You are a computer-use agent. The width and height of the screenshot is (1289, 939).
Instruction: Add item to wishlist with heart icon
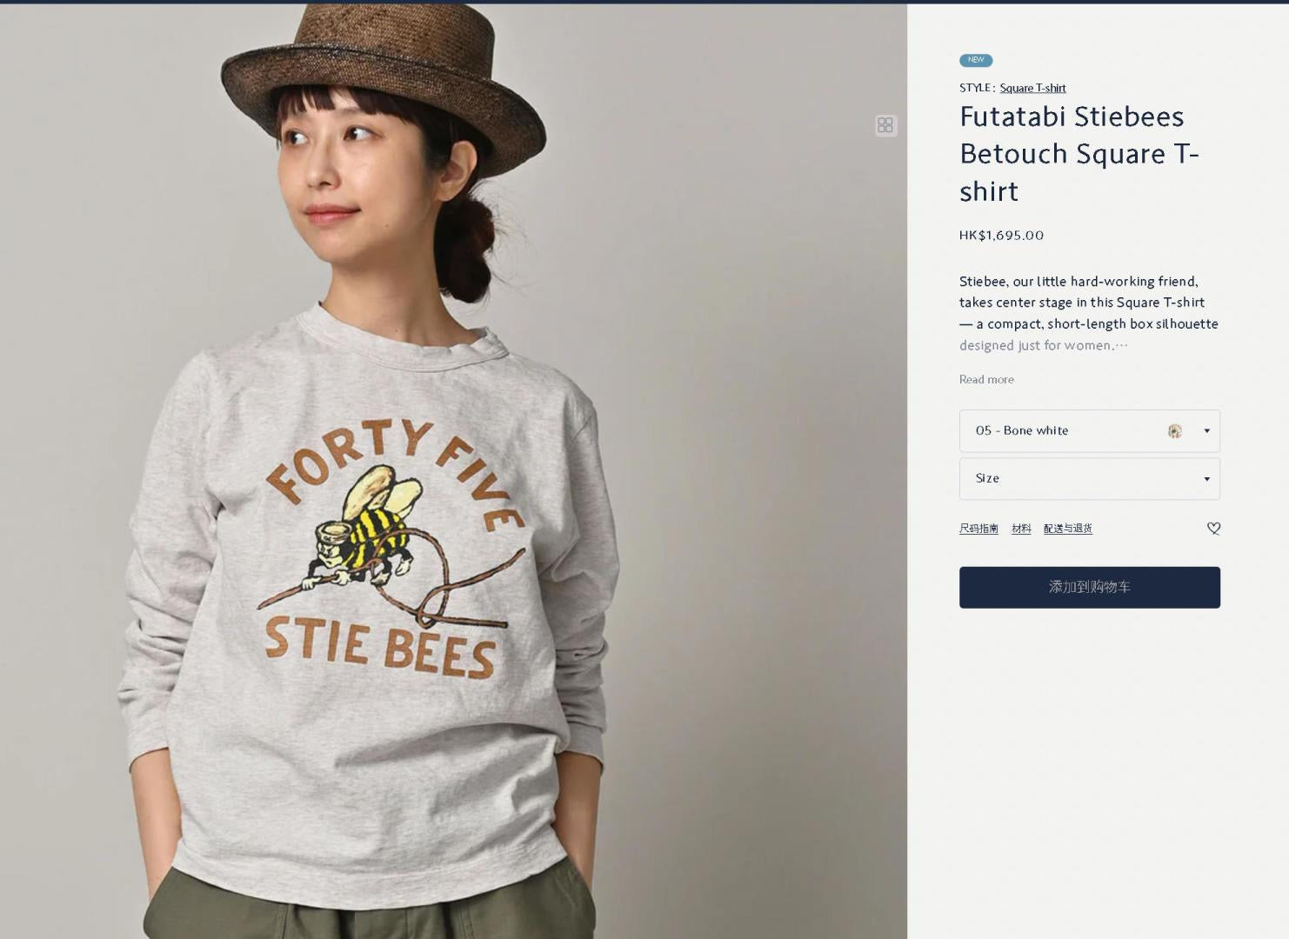[1213, 529]
